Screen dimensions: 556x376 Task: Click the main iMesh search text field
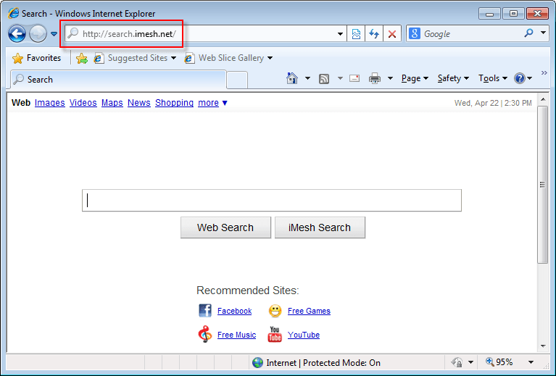tap(272, 200)
